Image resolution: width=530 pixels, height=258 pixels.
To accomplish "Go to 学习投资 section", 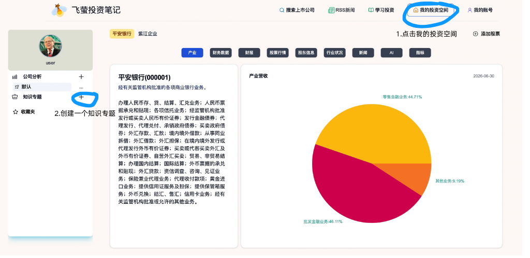I will 381,10.
